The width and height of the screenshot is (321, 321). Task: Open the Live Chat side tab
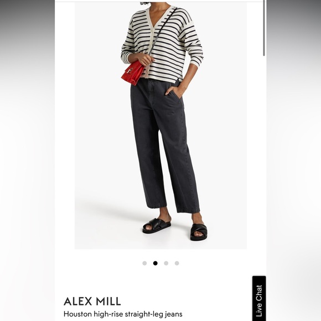(259, 298)
